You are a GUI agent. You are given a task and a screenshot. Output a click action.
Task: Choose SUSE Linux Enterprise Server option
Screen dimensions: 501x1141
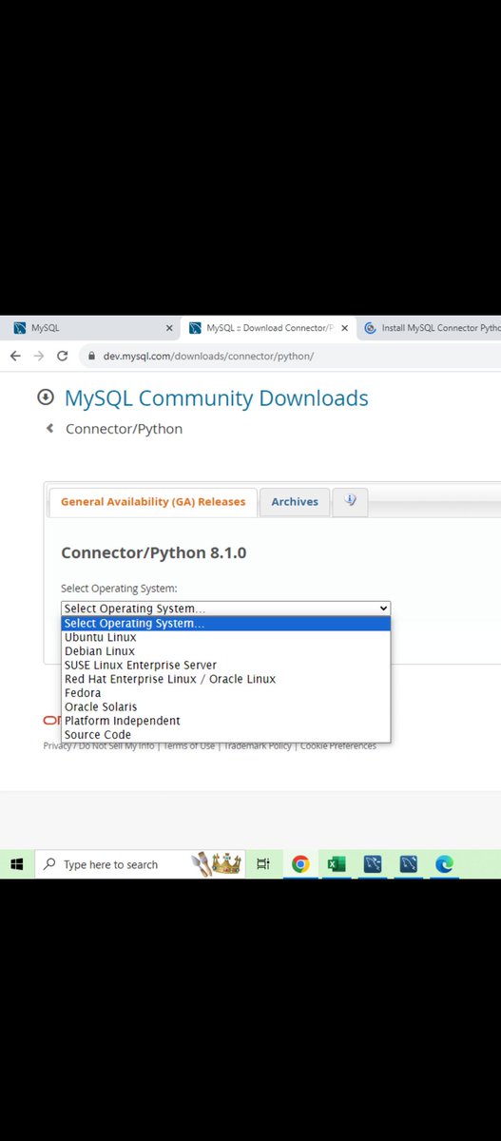pyautogui.click(x=225, y=666)
